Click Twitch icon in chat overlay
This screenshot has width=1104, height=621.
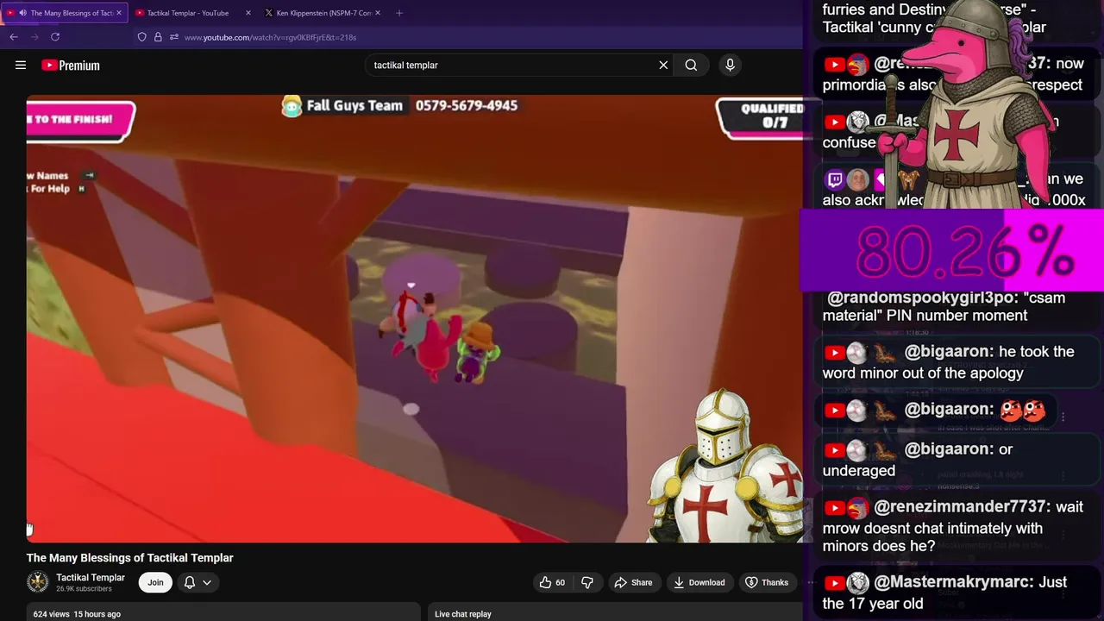[835, 180]
